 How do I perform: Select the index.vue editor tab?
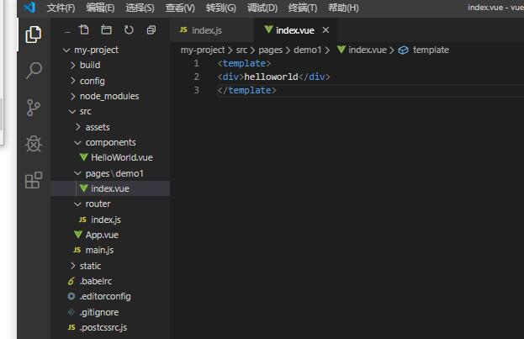pyautogui.click(x=295, y=30)
